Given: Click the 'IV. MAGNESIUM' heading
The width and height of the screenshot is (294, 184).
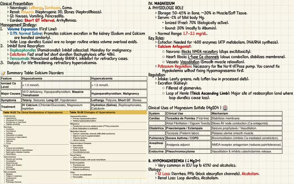Looking at the screenshot, I should click(161, 3).
